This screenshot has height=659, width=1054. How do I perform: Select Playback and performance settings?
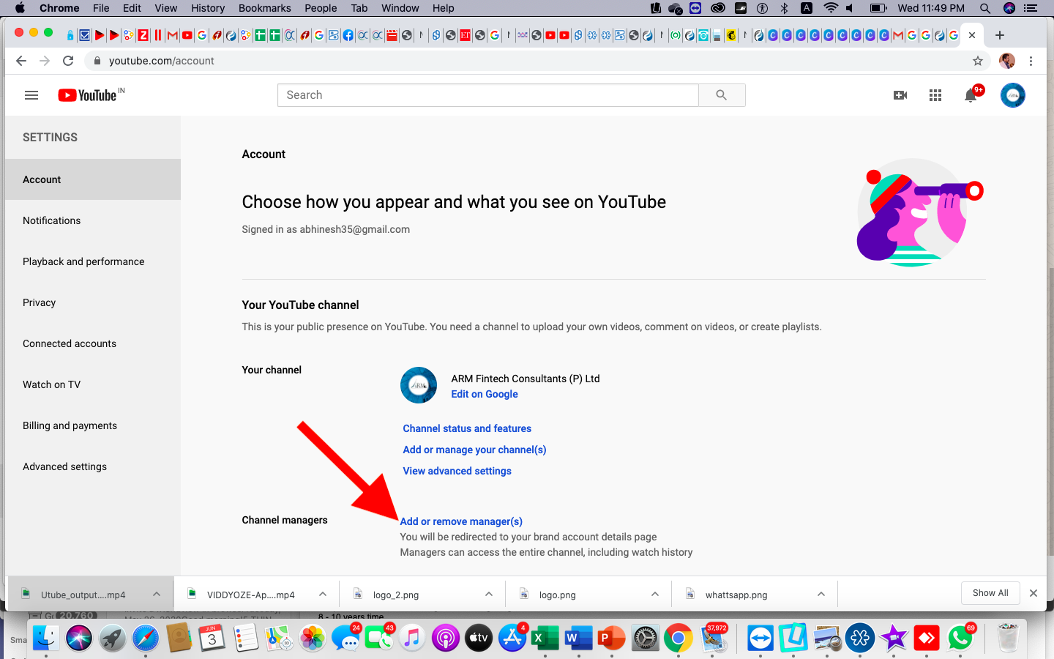pos(93,261)
